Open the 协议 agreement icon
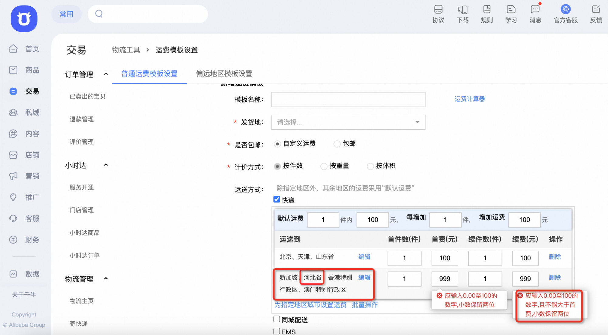Screen dimensions: 608x335 [x=438, y=14]
